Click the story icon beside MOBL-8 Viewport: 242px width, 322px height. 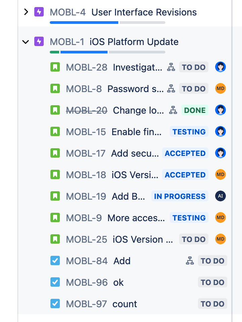coord(55,88)
